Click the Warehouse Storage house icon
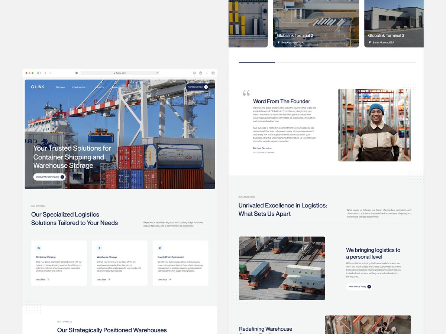Image resolution: width=446 pixels, height=334 pixels. pyautogui.click(x=99, y=248)
